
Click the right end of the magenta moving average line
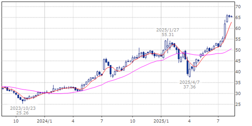[x=232, y=49]
